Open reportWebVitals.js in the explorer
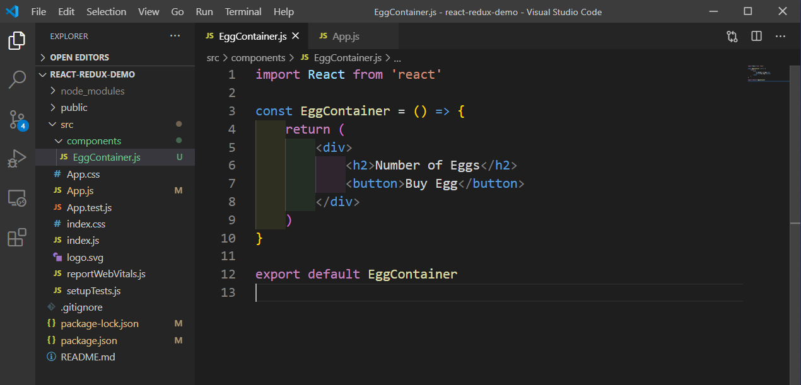Viewport: 801px width, 385px height. coord(115,274)
